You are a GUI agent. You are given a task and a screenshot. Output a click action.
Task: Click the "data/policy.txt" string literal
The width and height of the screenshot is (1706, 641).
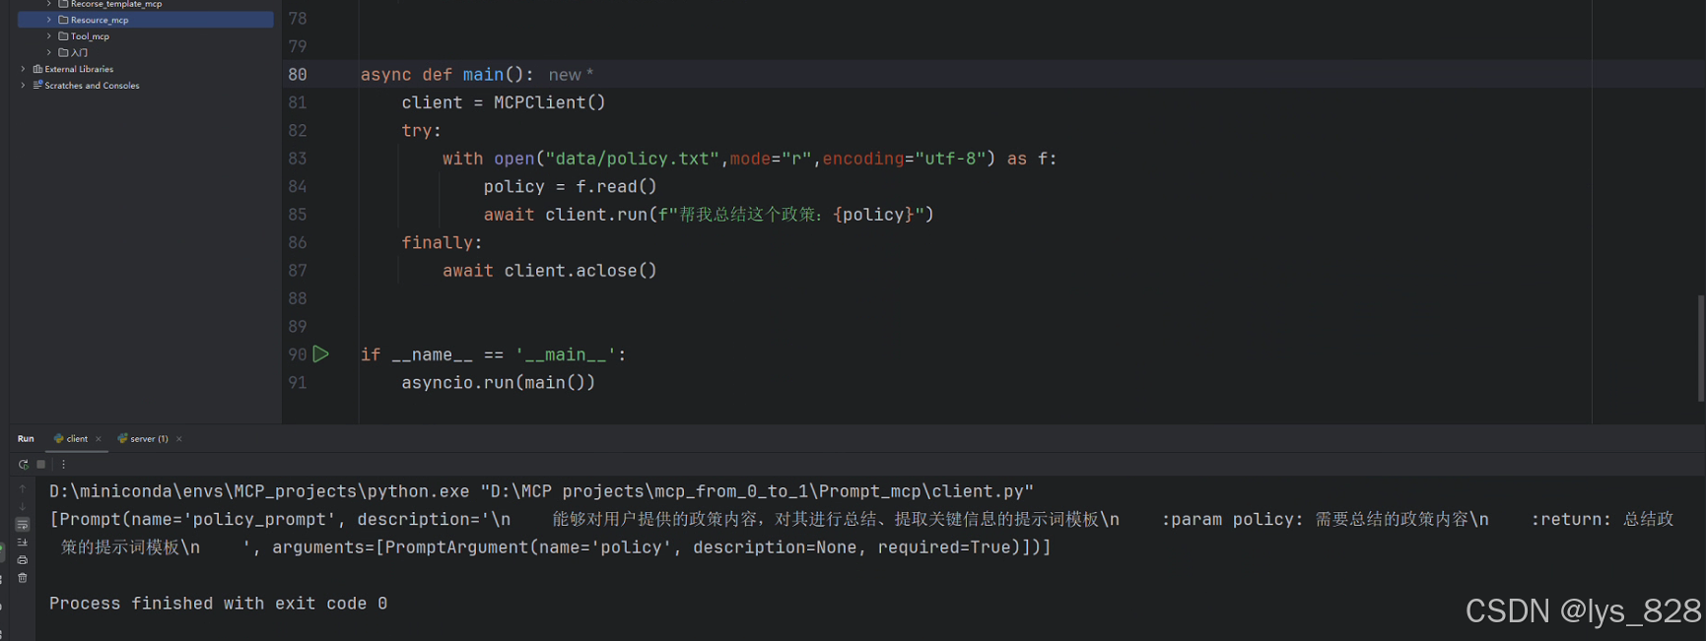tap(632, 159)
